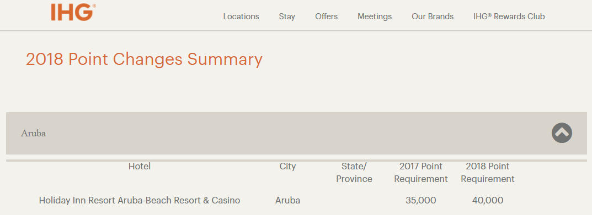Click the Aruba accordion header text
The image size is (592, 215).
[x=33, y=133]
